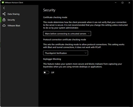The image size is (133, 107).
Task: Click the 'VMware Horizon Client' window title
Action: click(x=14, y=3)
